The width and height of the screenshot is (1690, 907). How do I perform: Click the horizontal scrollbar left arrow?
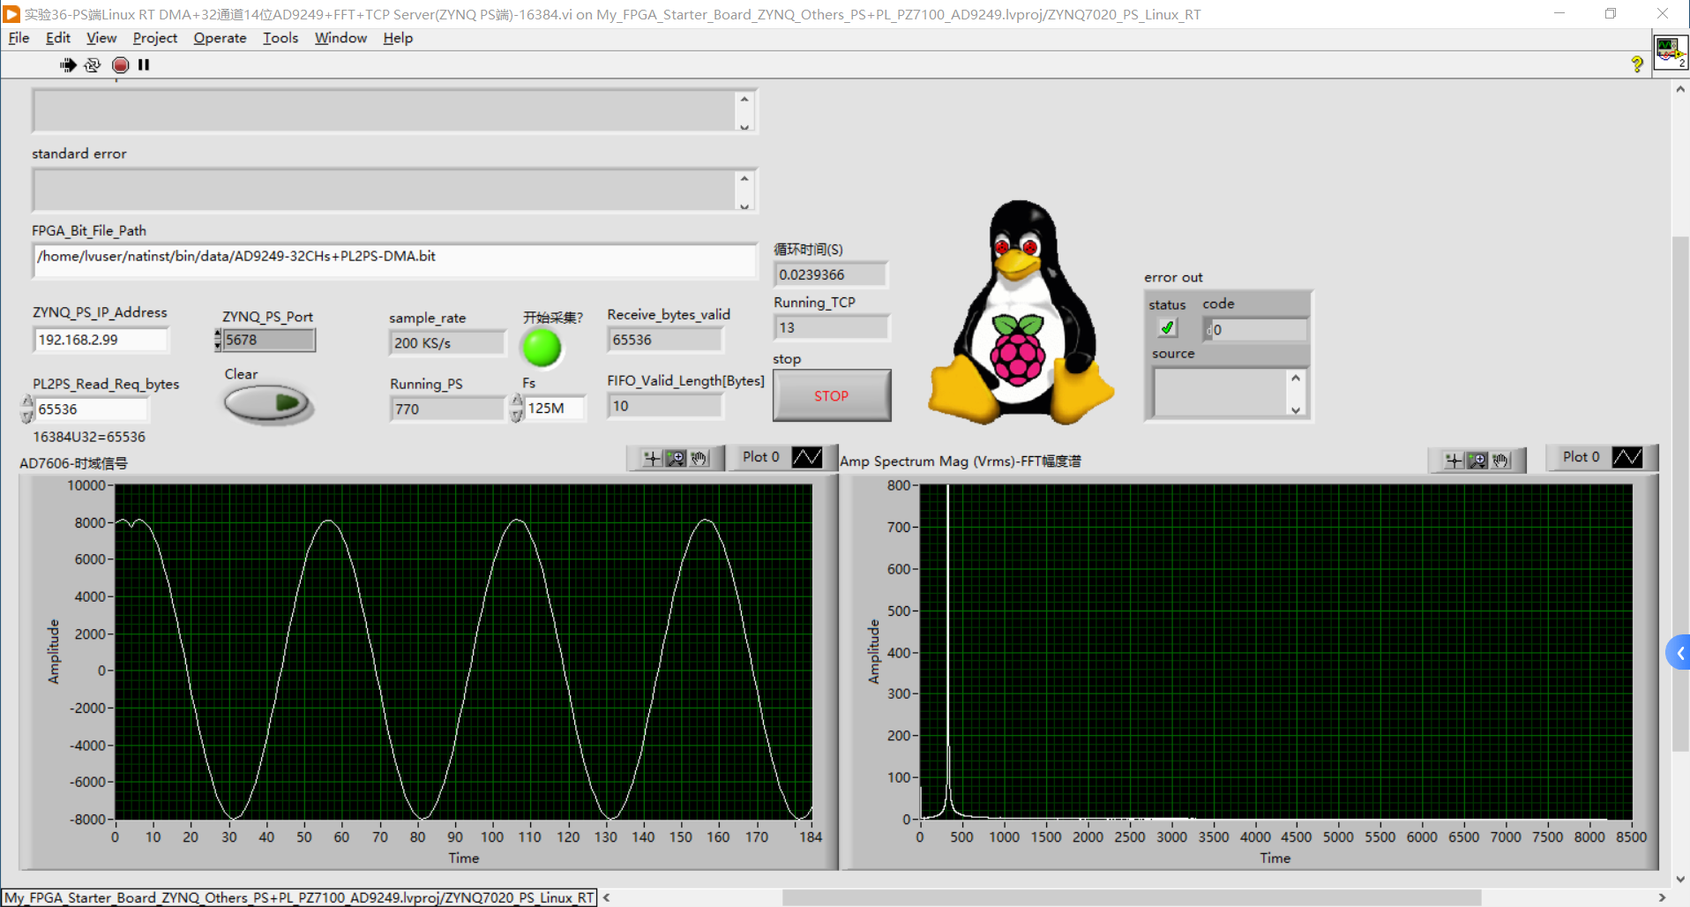[606, 897]
